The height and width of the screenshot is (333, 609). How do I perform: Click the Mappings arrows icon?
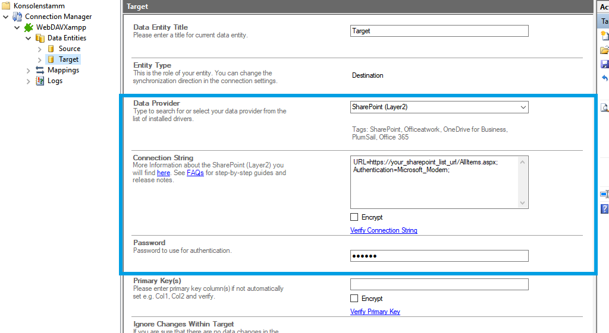point(40,70)
